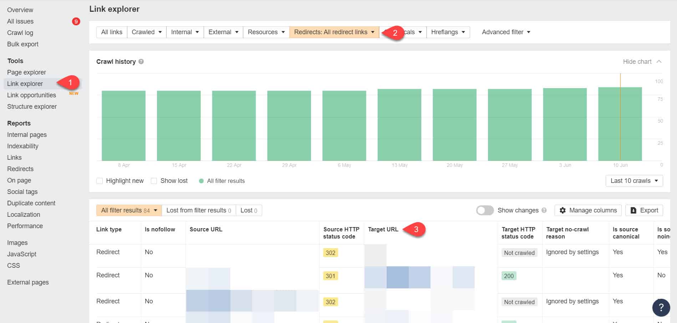
Task: Open the Last 10 crawls dropdown
Action: [x=634, y=181]
